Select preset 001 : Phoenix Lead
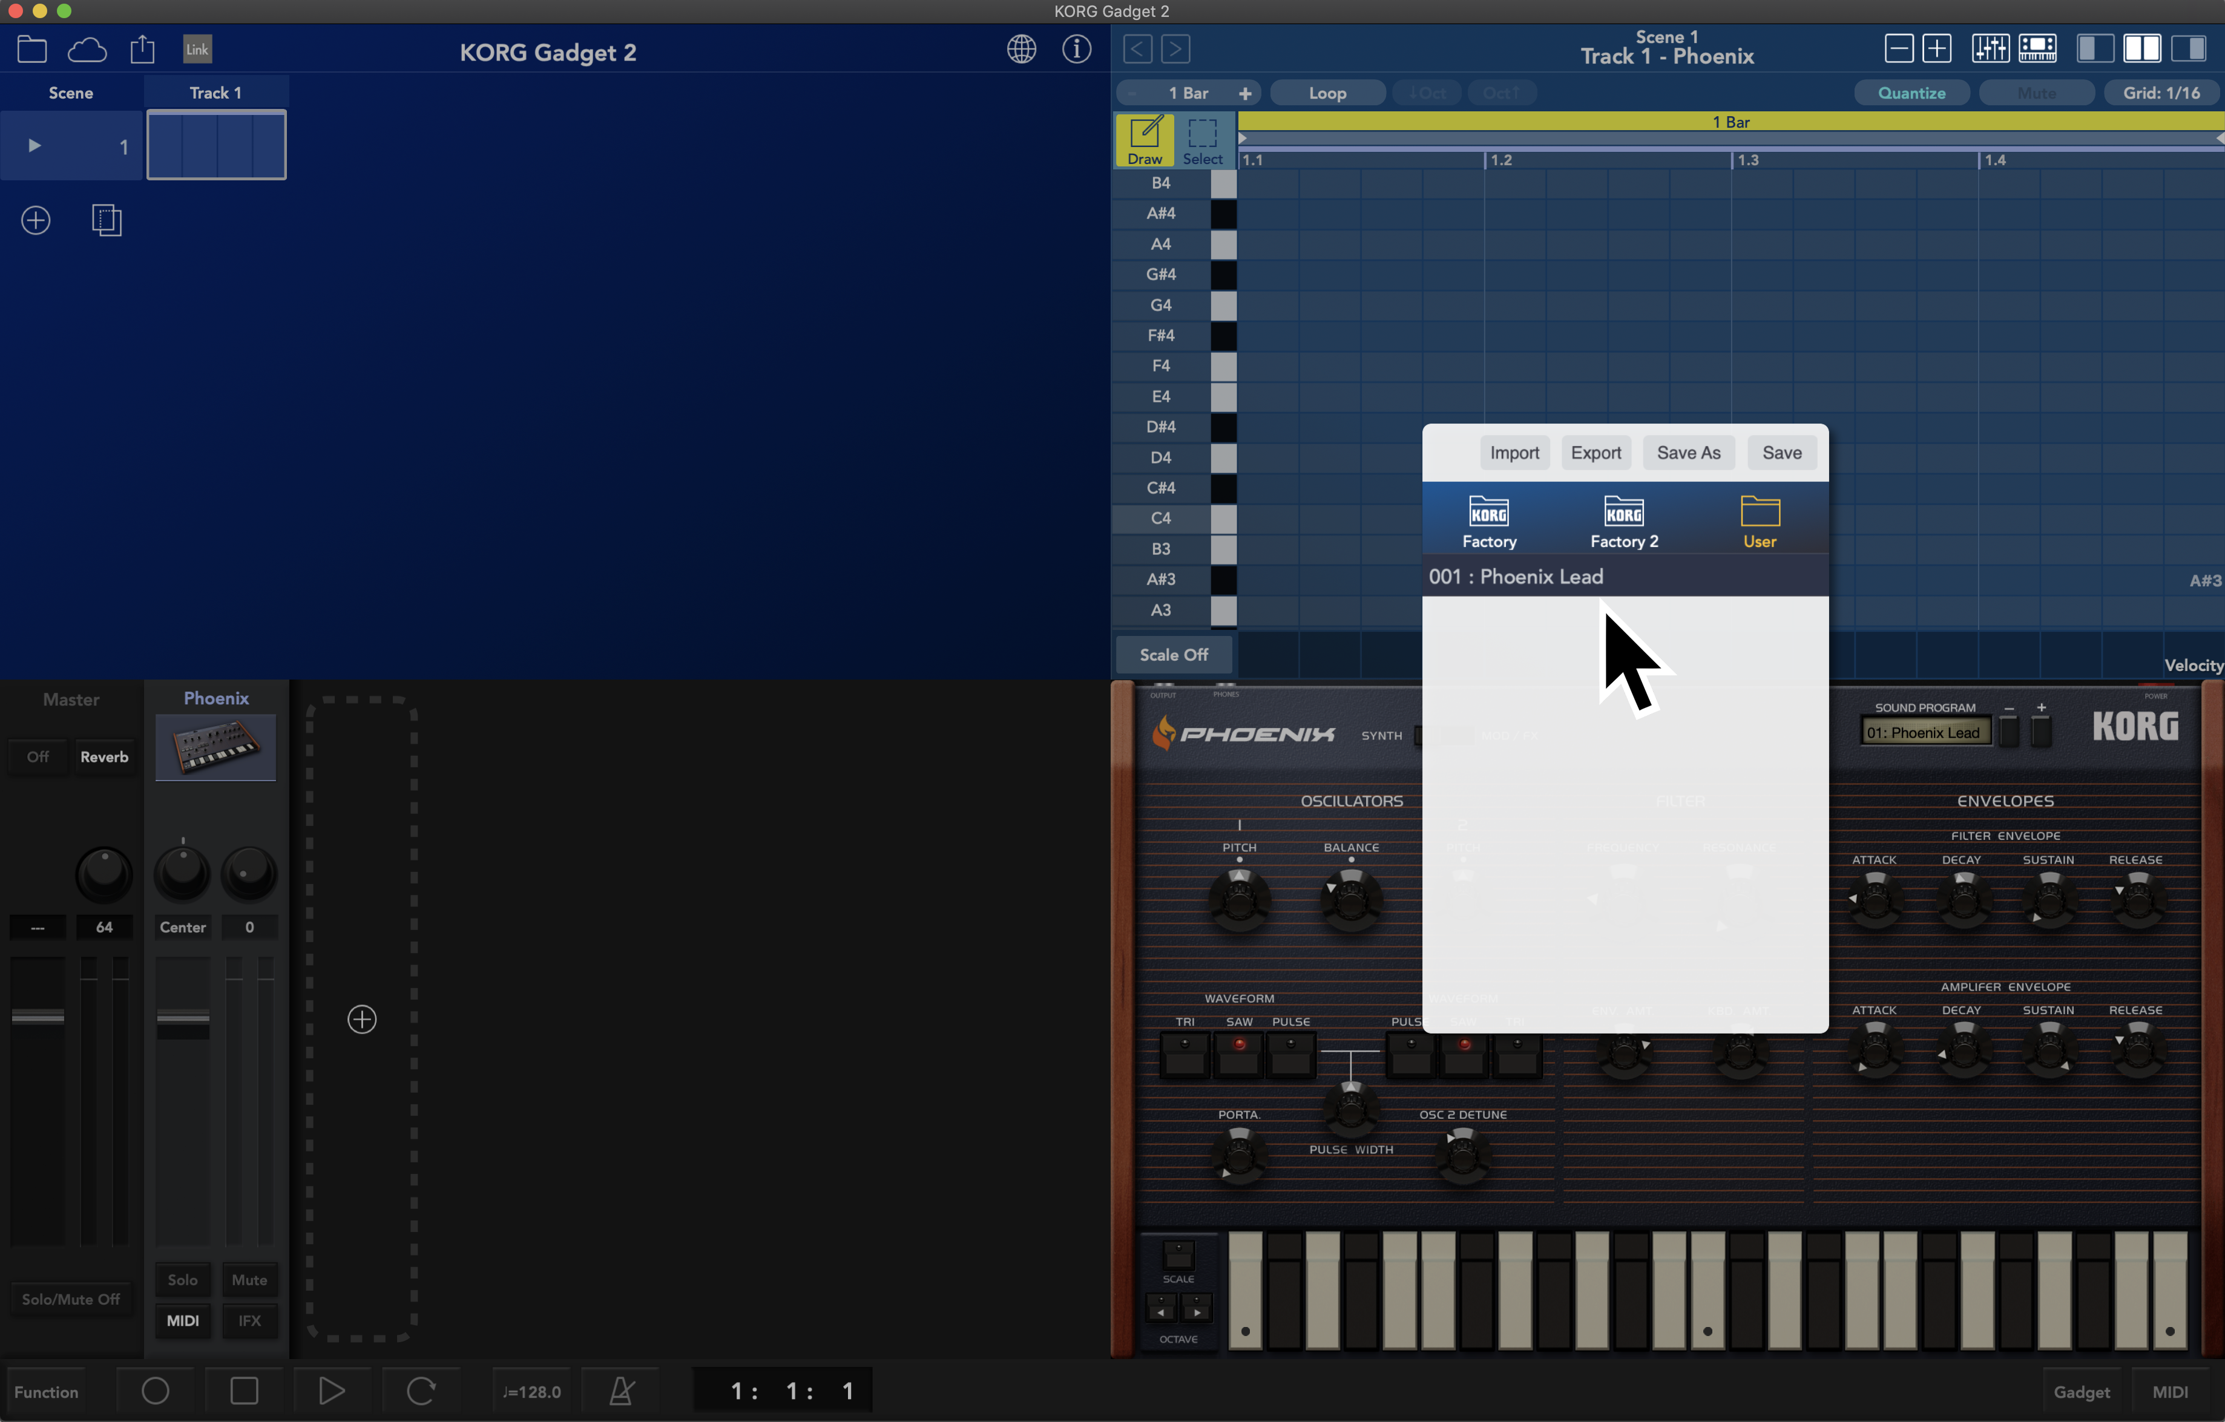 [x=1625, y=577]
